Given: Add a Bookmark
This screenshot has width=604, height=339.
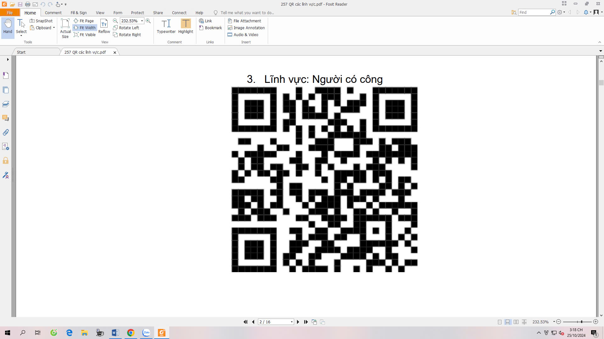Looking at the screenshot, I should 210,28.
